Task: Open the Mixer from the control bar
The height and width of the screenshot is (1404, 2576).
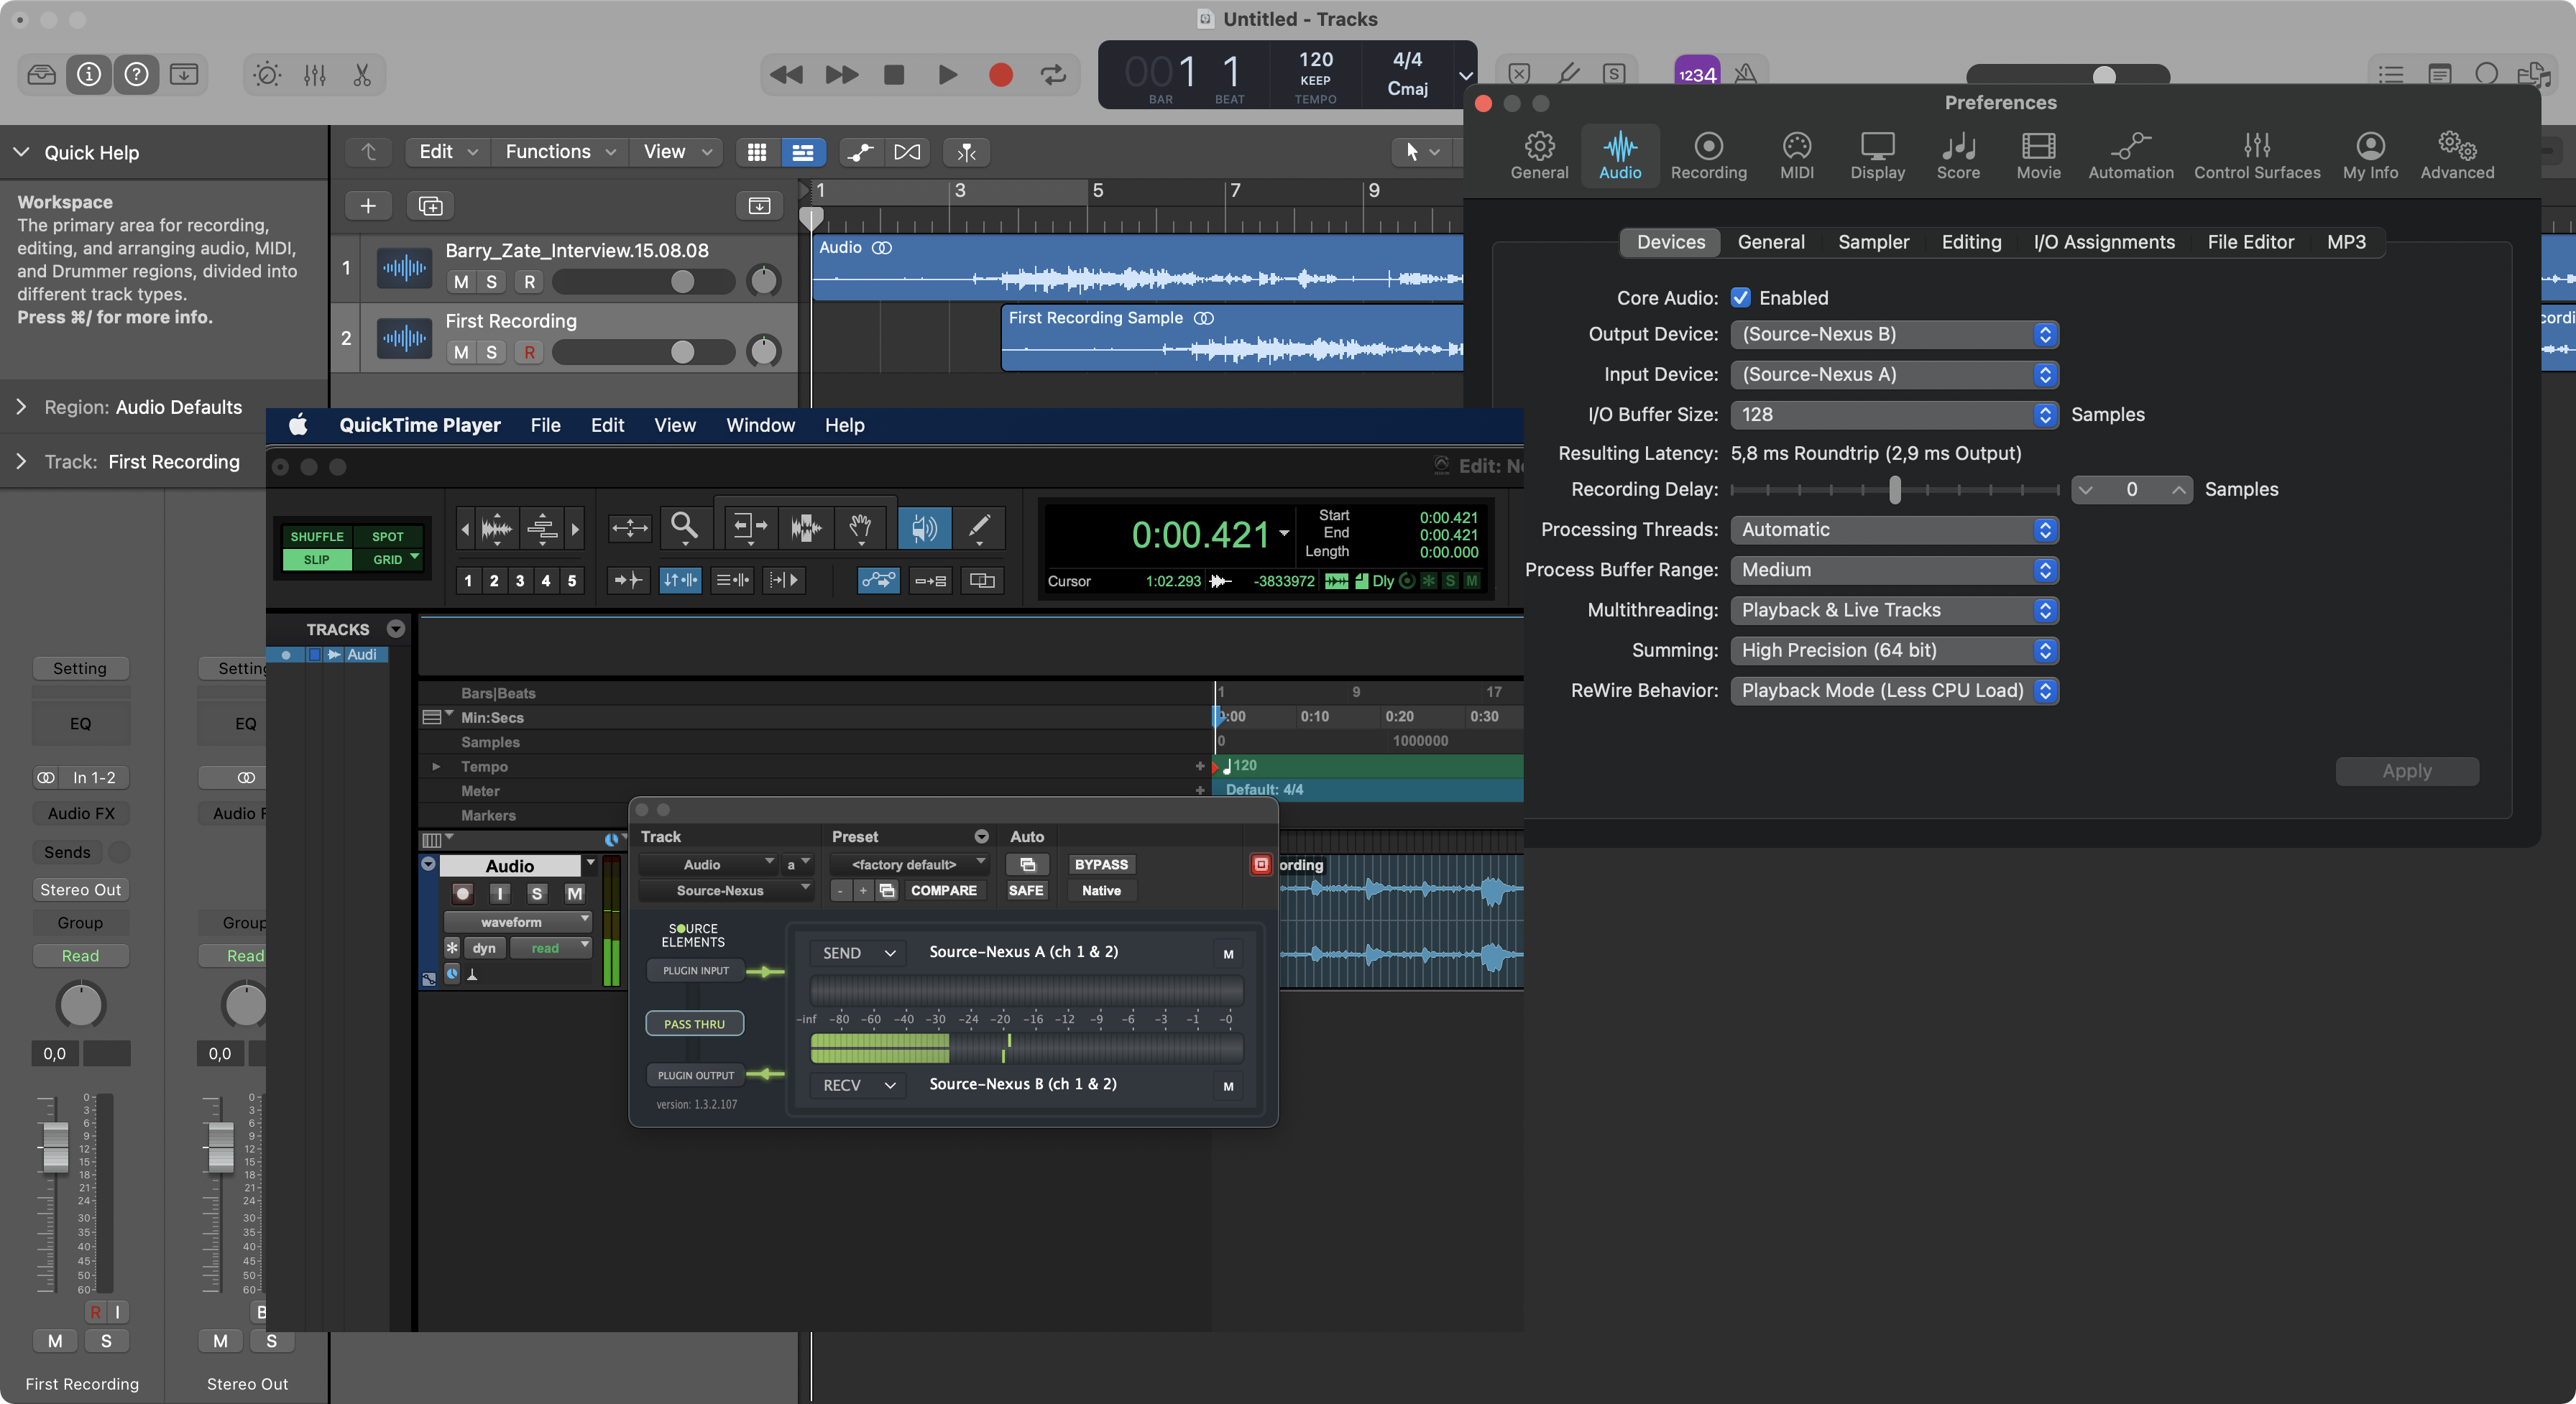Action: tap(315, 75)
